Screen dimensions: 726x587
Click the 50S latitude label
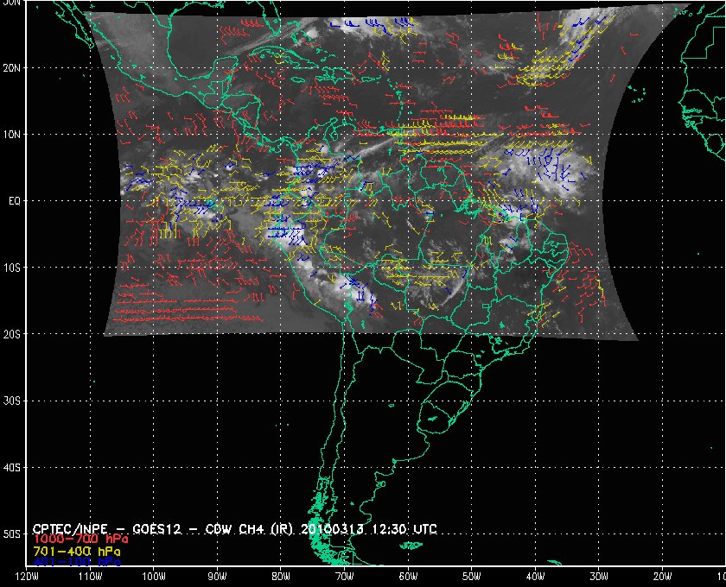[11, 534]
